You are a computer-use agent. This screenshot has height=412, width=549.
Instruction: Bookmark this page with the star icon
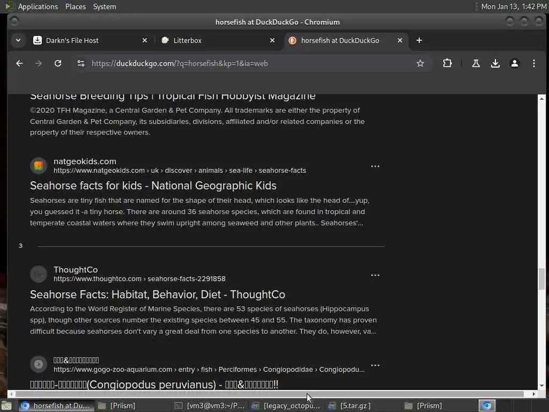(x=420, y=63)
